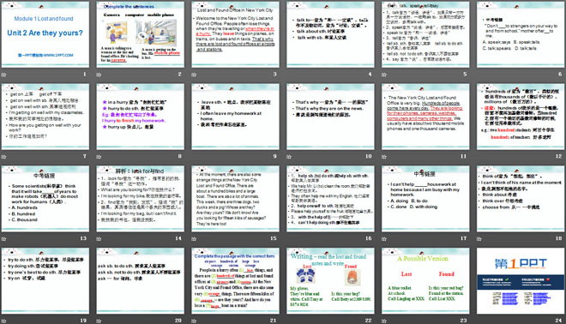Click the animation star icon below slide 2
This screenshot has height=324, width=566.
[99, 75]
